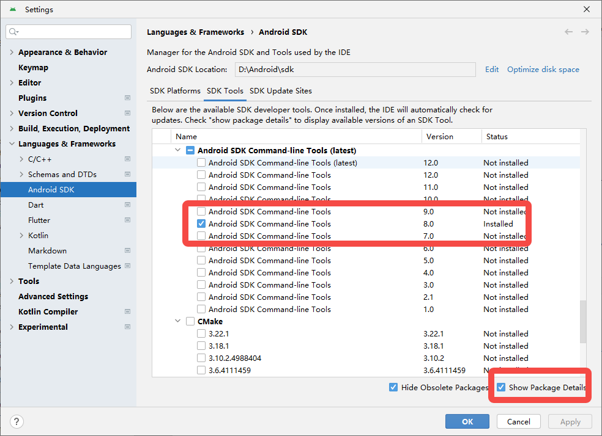The image size is (602, 436).
Task: Navigate back with the left arrow
Action: click(x=568, y=32)
